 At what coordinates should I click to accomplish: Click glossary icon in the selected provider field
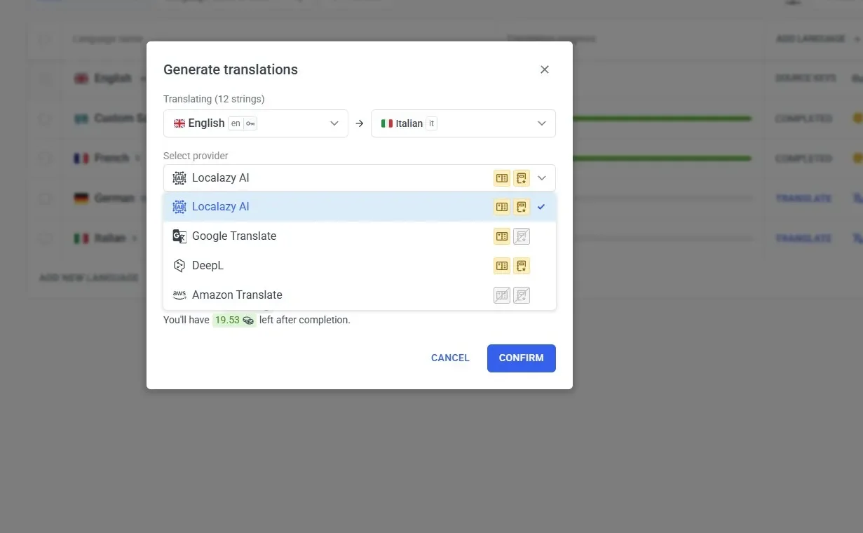pos(502,178)
